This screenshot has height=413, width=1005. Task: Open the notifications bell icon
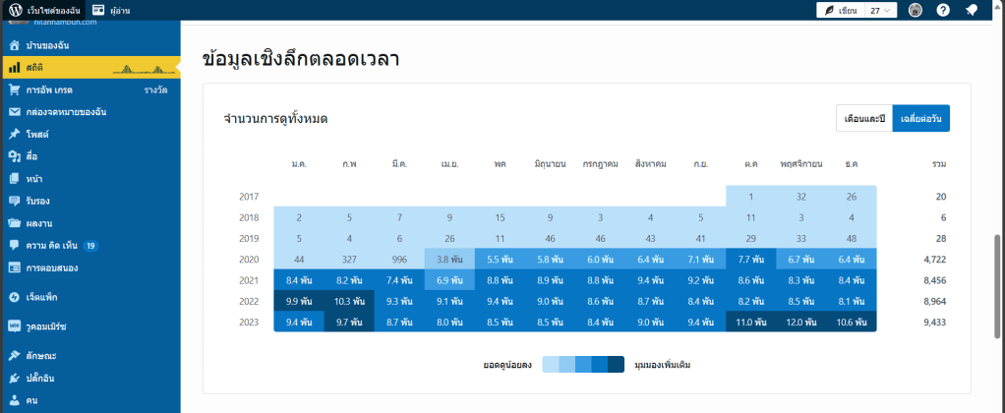(971, 10)
